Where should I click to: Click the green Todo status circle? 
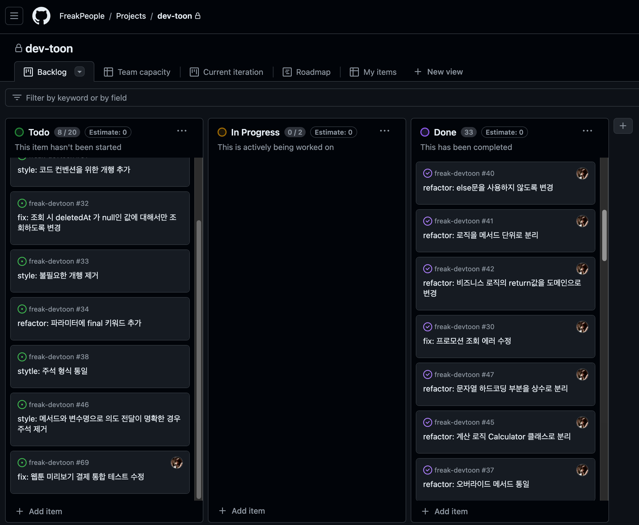pos(19,132)
